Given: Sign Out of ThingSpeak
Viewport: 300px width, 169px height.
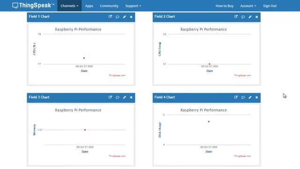Looking at the screenshot, I should pos(270,6).
